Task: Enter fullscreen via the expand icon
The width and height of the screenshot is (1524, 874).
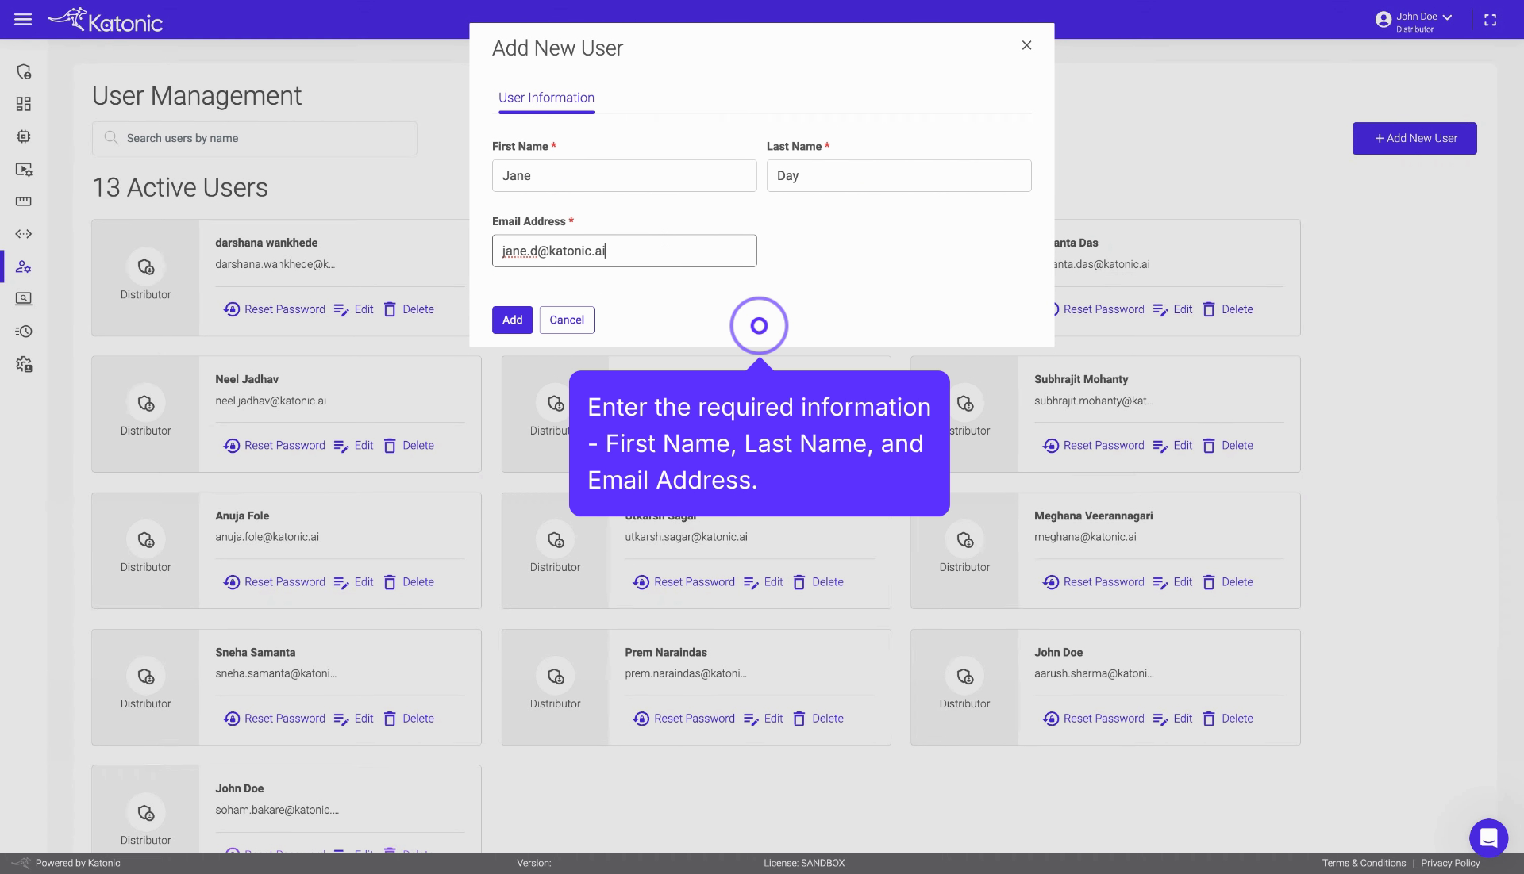Action: (x=1491, y=19)
